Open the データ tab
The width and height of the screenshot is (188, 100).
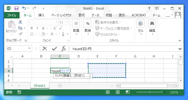(x=95, y=15)
